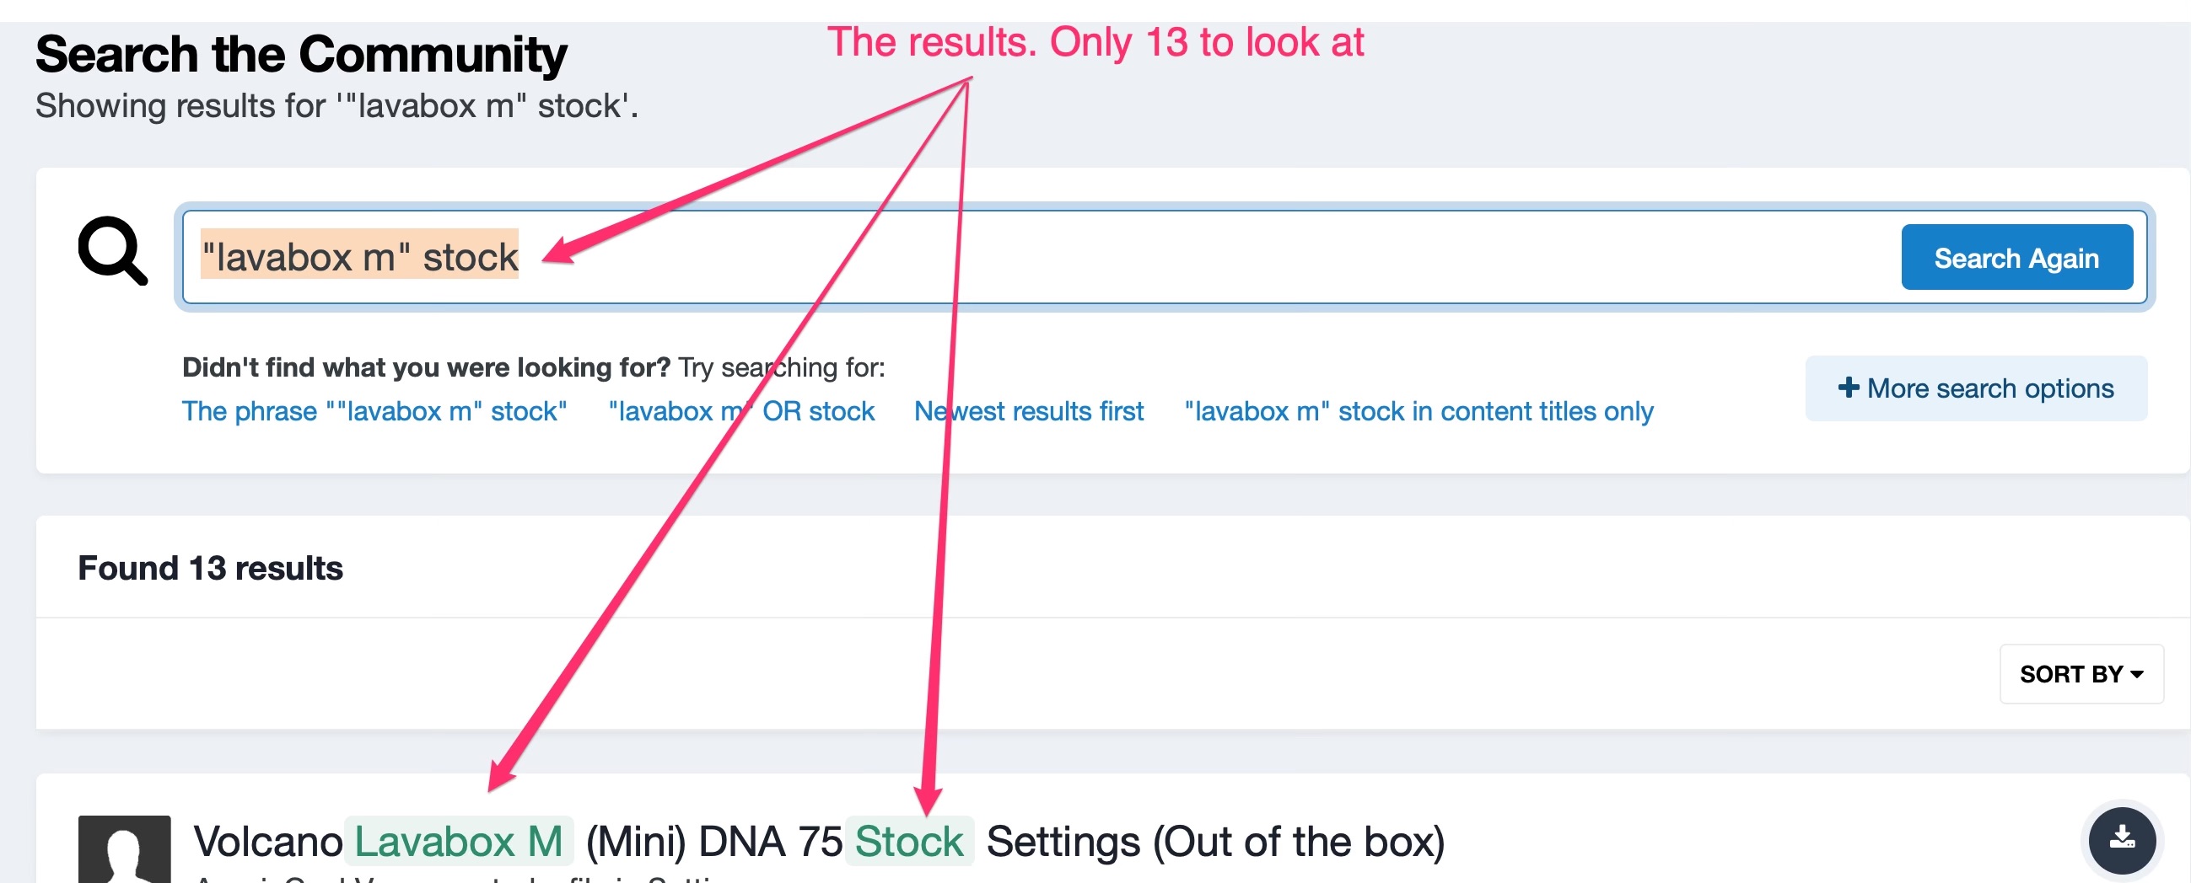
Task: Click the caret arrow on SORT BY
Action: tap(2136, 674)
